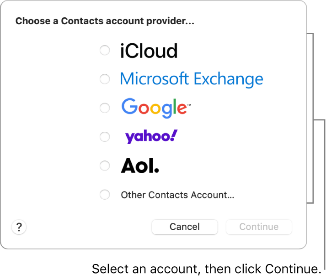Click the Microsoft Exchange logo
This screenshot has width=326, height=279.
tap(191, 79)
